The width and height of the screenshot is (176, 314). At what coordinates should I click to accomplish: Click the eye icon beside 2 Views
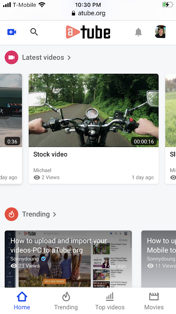click(x=37, y=177)
